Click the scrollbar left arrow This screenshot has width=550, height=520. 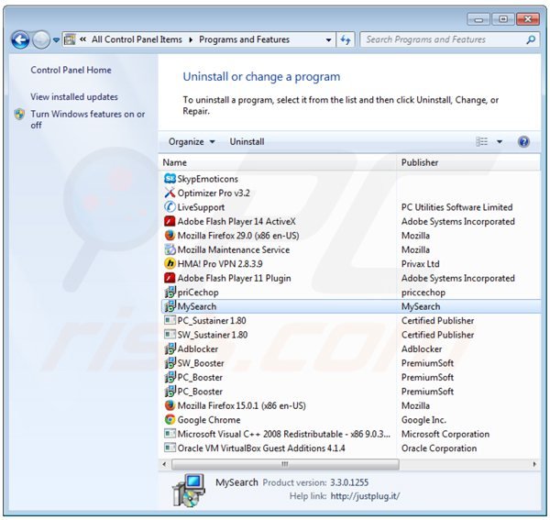point(164,464)
